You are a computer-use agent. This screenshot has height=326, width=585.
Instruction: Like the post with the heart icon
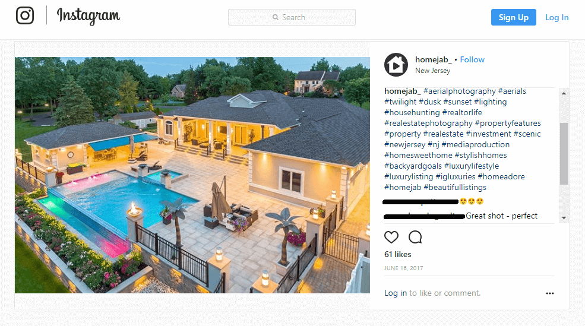[x=391, y=237]
